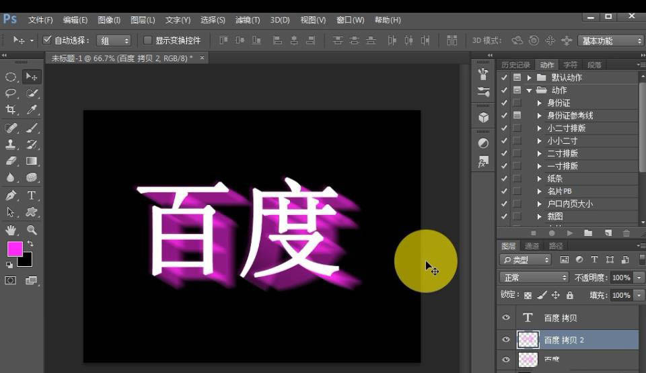Image resolution: width=646 pixels, height=373 pixels.
Task: Select the Gradient tool
Action: point(32,161)
